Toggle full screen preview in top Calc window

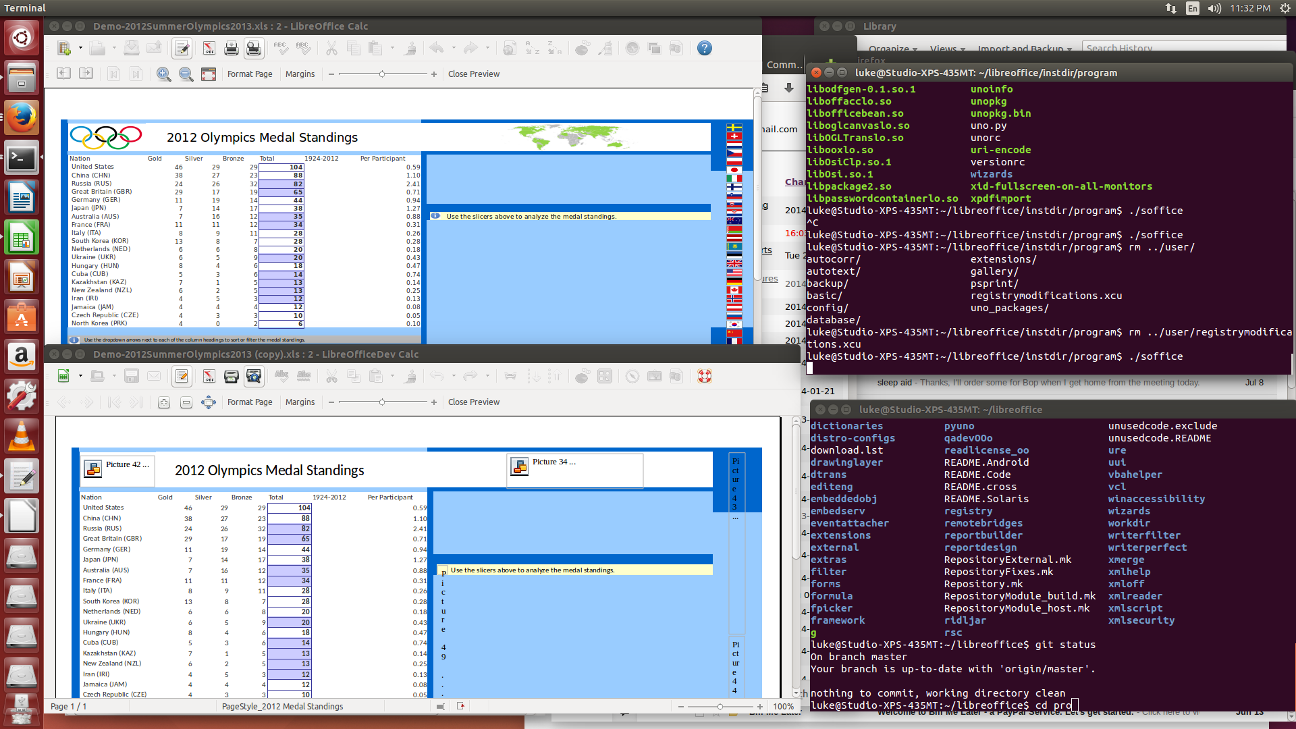209,74
